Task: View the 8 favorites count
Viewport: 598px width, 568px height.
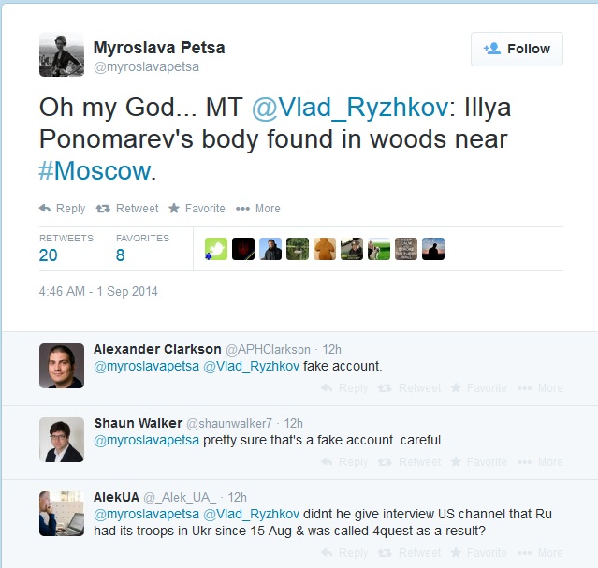Action: pyautogui.click(x=121, y=255)
